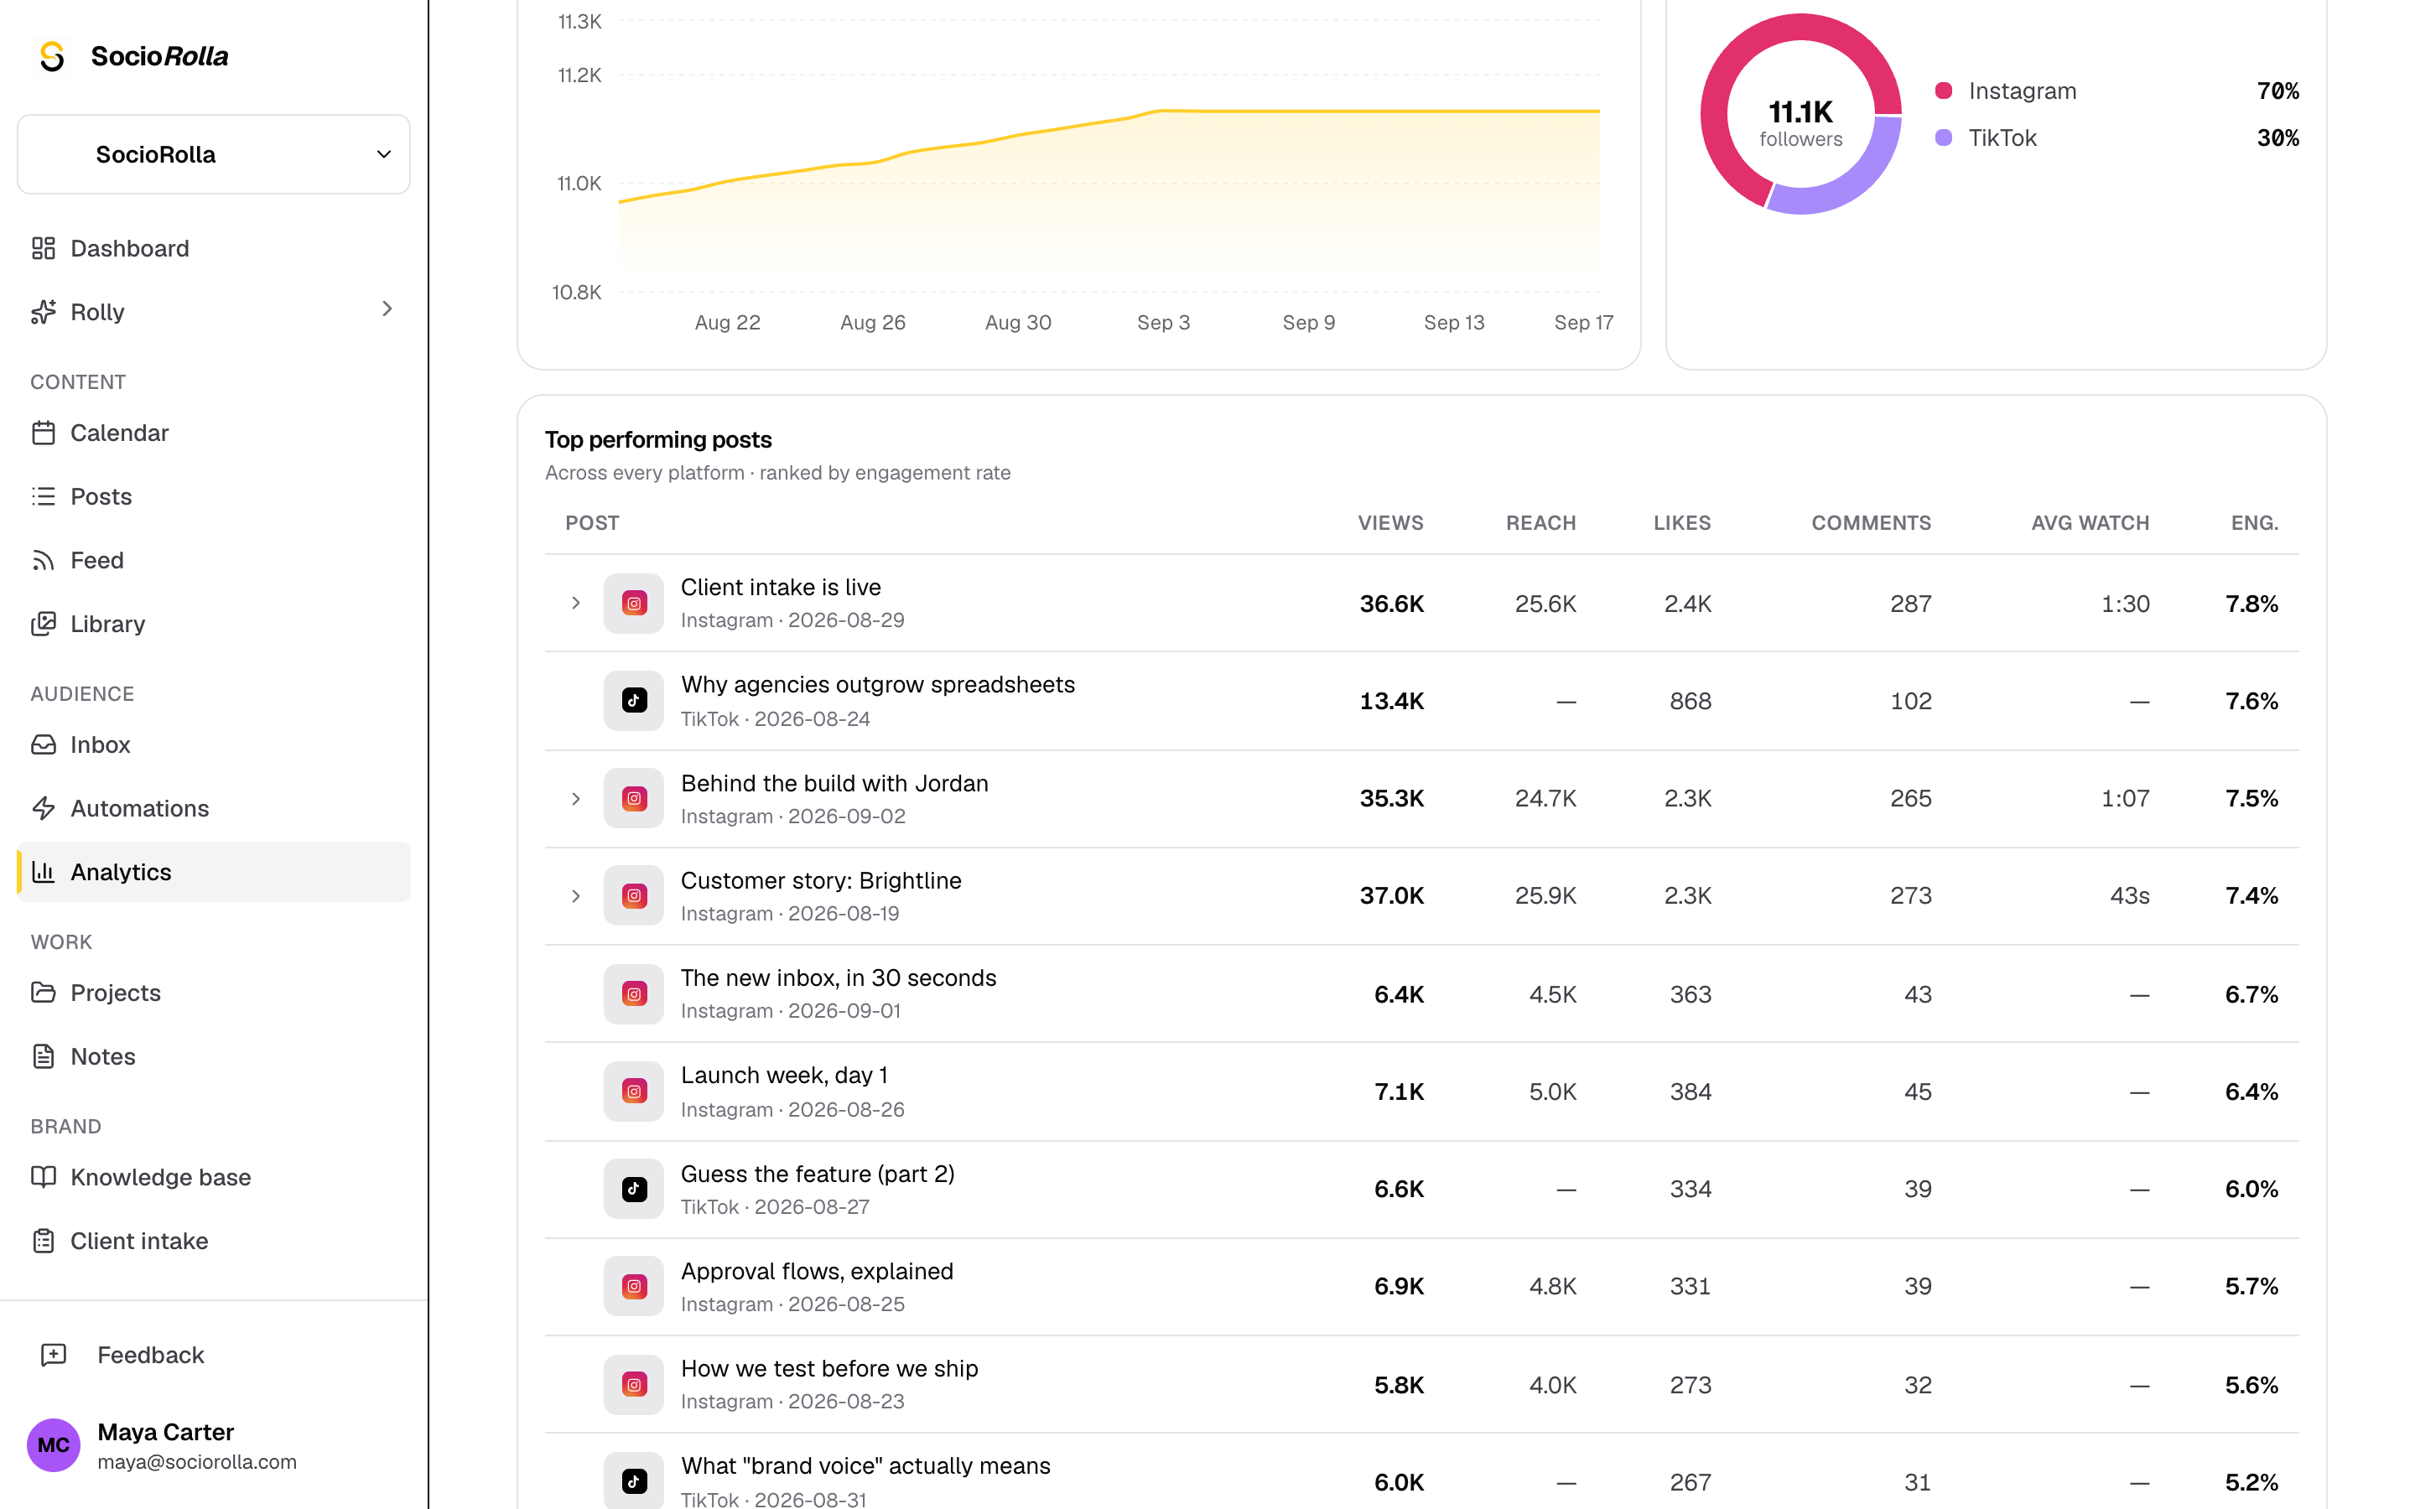The height and width of the screenshot is (1509, 2415).
Task: Open post 'How we test before we ship'
Action: [x=829, y=1368]
